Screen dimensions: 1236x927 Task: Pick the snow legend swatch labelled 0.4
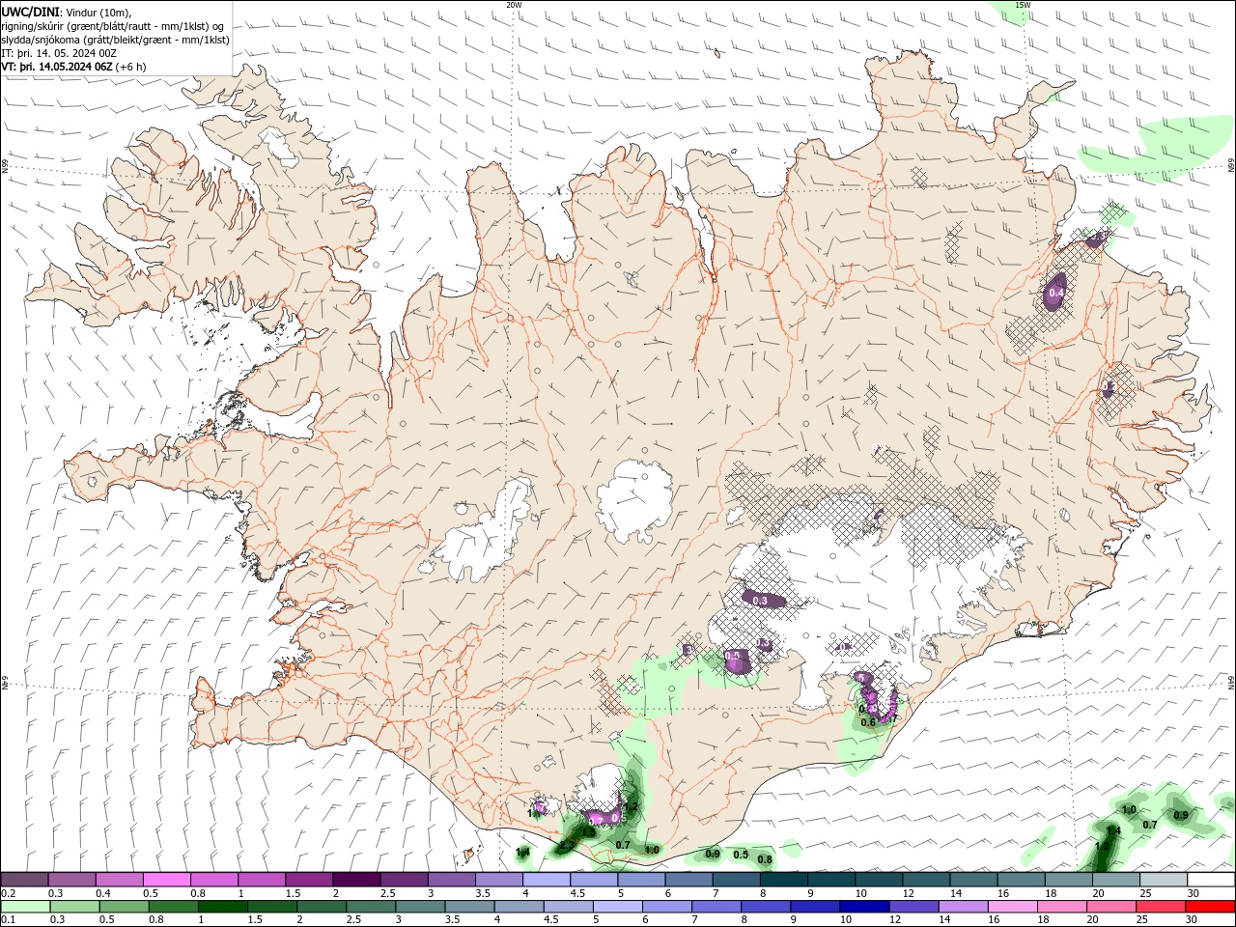(119, 880)
